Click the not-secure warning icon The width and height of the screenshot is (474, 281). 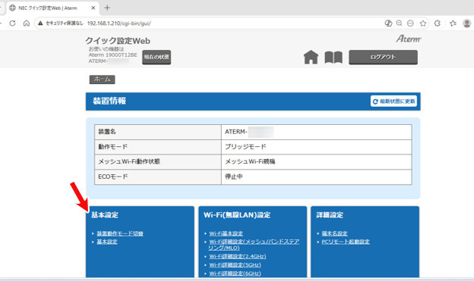(x=40, y=23)
